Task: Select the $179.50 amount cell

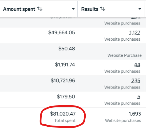Action: (x=66, y=97)
